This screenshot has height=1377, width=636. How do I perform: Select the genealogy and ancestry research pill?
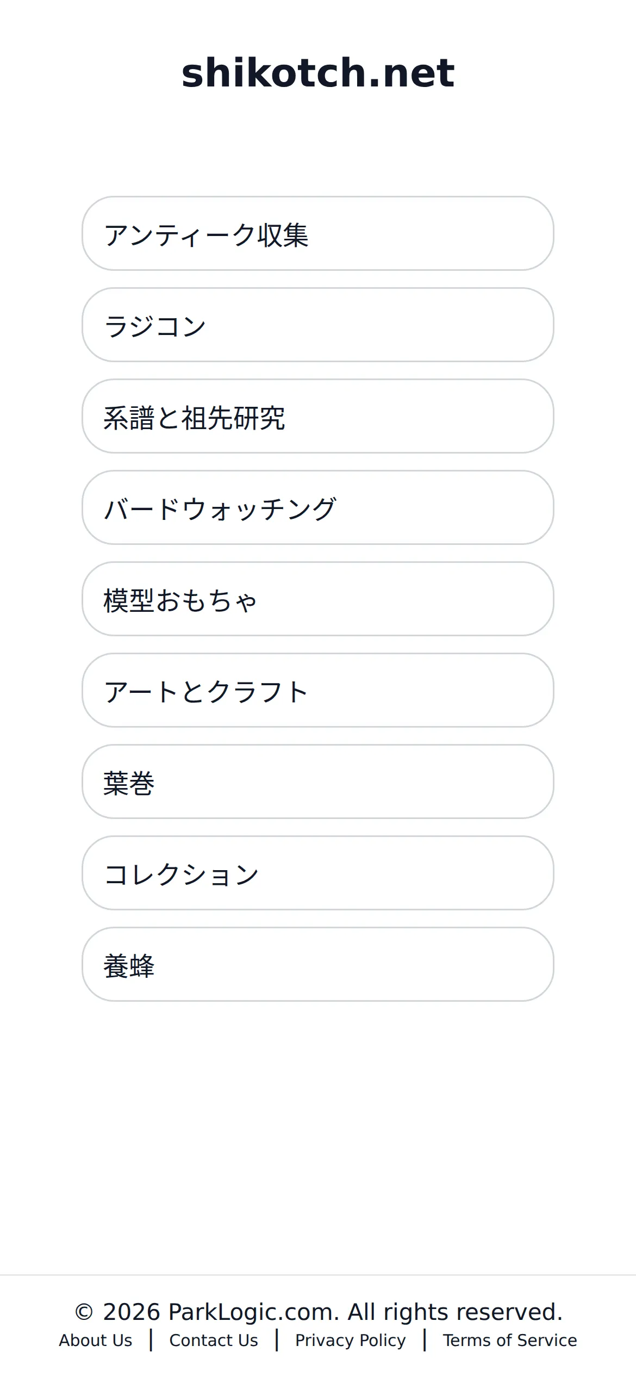pyautogui.click(x=318, y=416)
